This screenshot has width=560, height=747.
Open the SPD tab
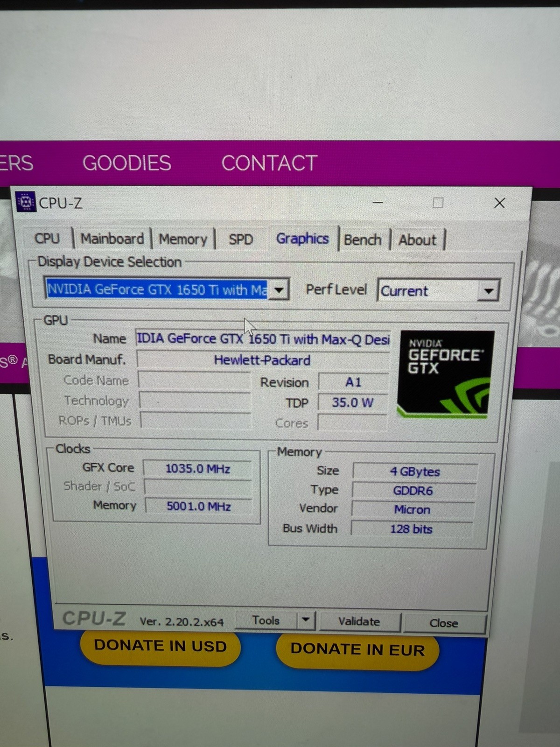pyautogui.click(x=241, y=240)
